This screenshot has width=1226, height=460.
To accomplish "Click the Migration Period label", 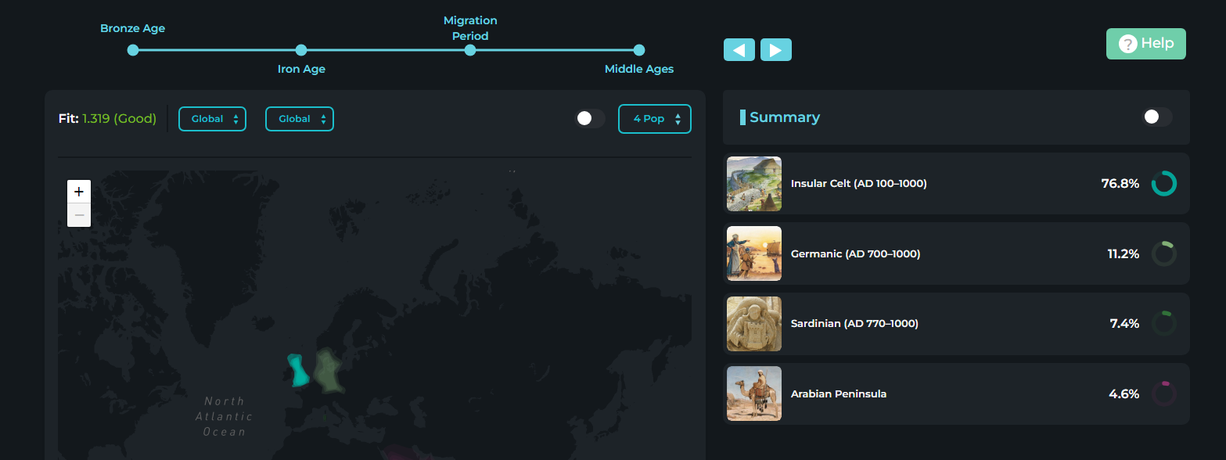I will click(470, 28).
